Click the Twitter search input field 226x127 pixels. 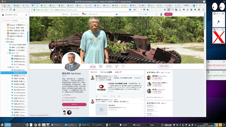(x=148, y=14)
